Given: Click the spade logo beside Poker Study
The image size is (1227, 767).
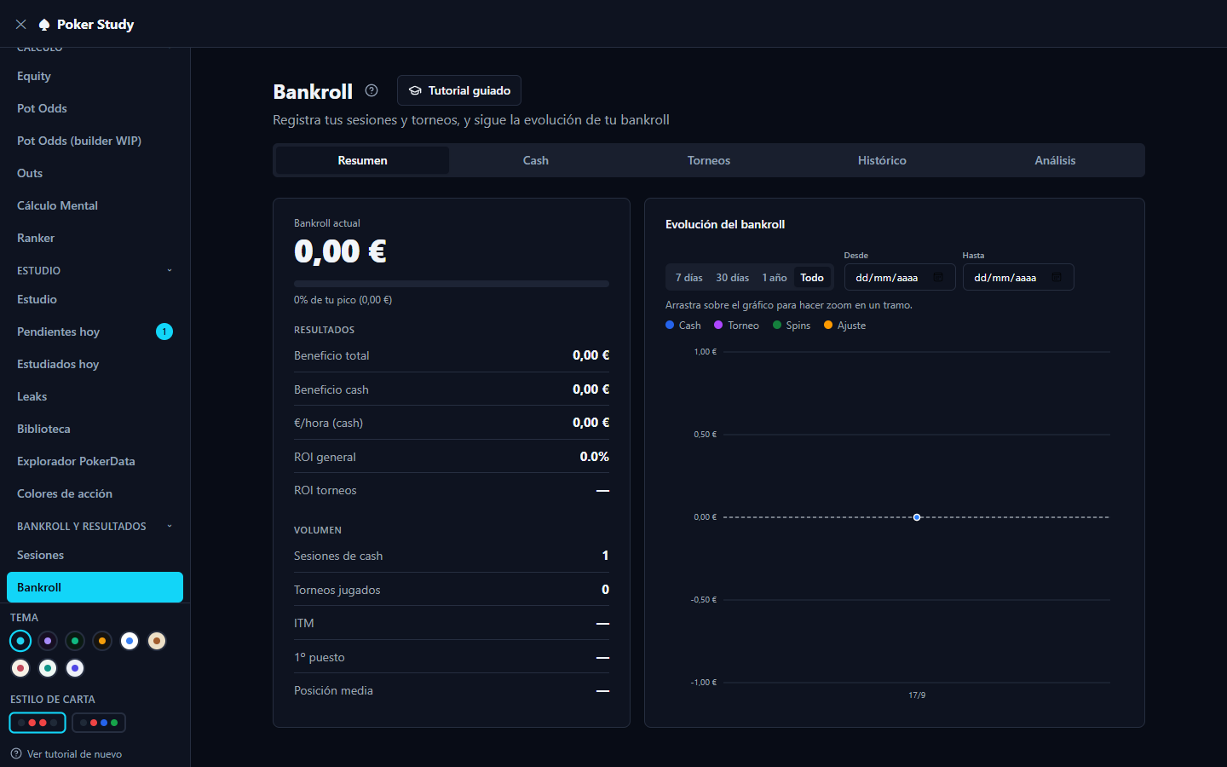Looking at the screenshot, I should 44,25.
